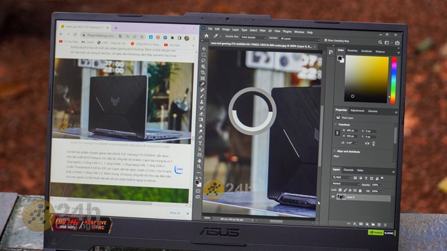Image resolution: width=447 pixels, height=251 pixels.
Task: Flip vertical in Transform properties
Action: click(x=373, y=143)
